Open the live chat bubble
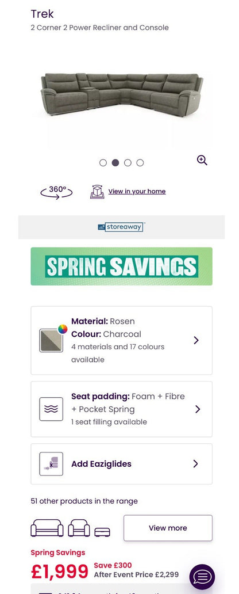Image resolution: width=239 pixels, height=594 pixels. coord(202,577)
